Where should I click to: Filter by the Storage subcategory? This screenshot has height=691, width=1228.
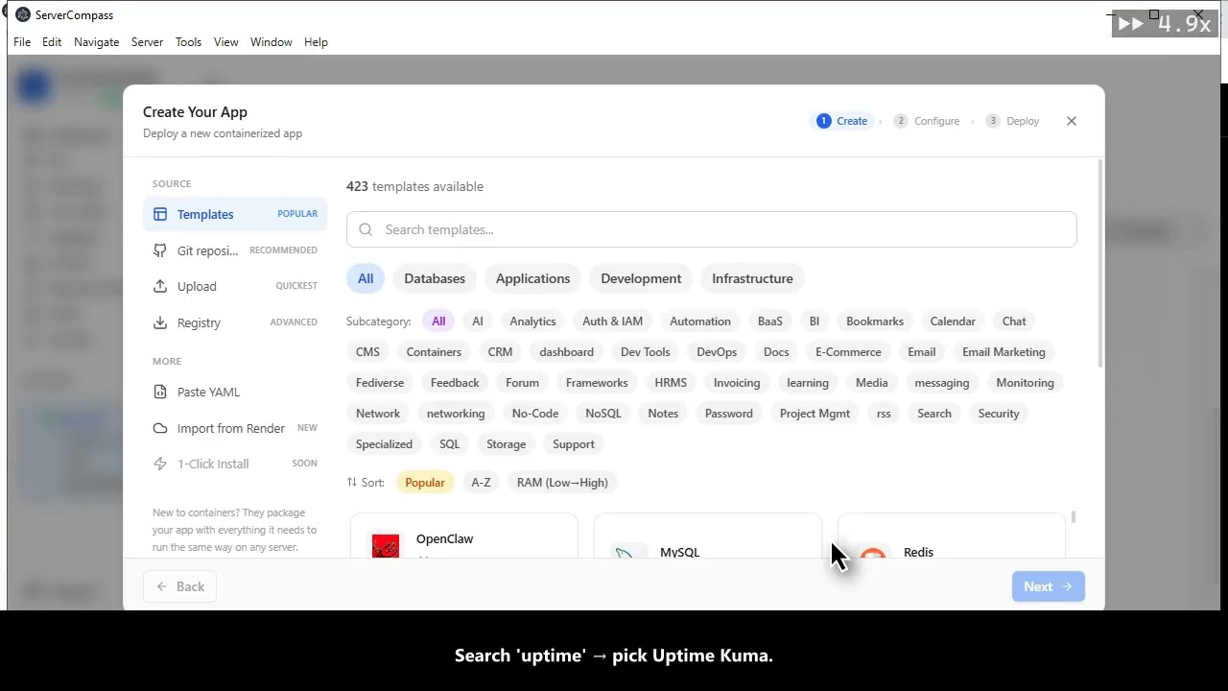click(x=506, y=444)
